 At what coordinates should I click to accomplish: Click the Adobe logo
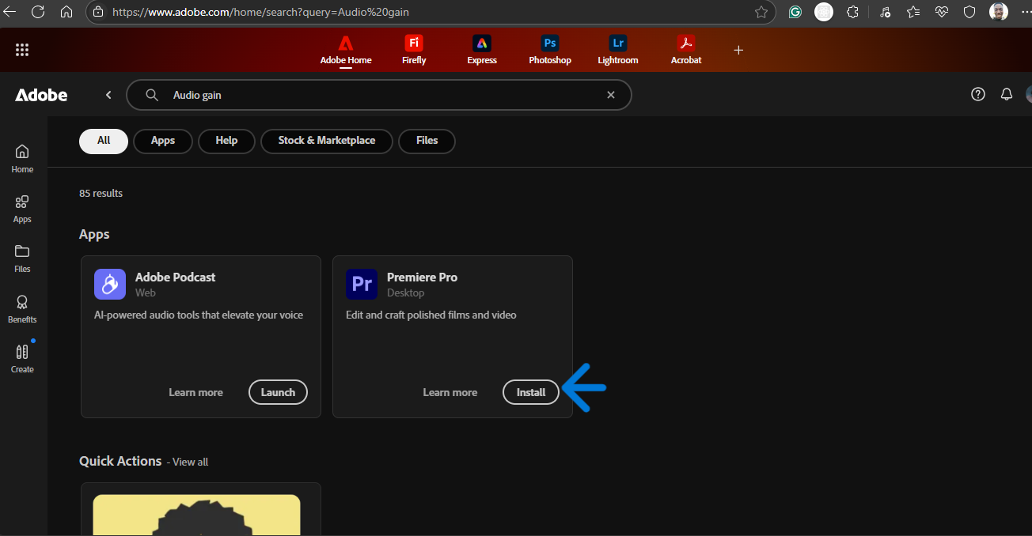(x=41, y=95)
